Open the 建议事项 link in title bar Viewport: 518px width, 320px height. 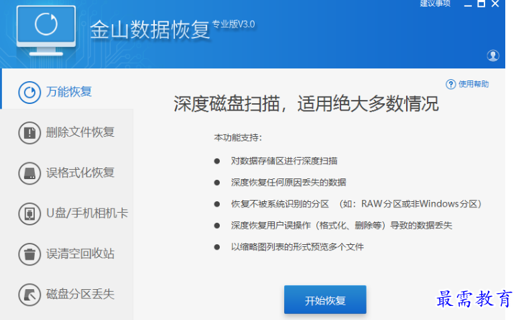tap(435, 3)
